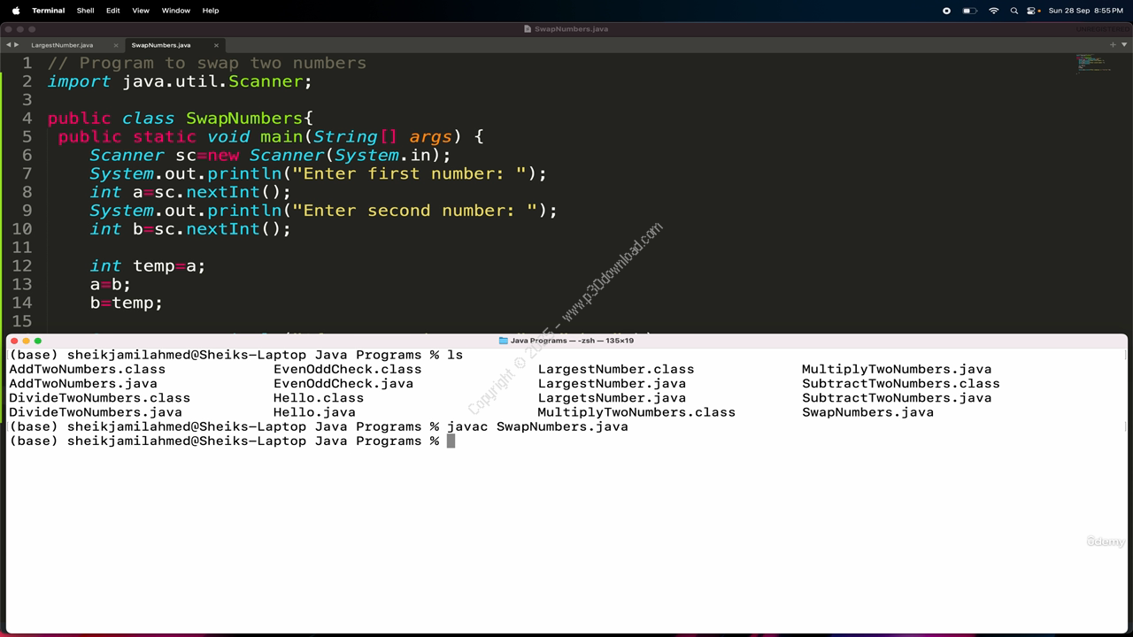Expand the tab list dropdown arrow
Screen dimensions: 1133x637
(x=1123, y=44)
